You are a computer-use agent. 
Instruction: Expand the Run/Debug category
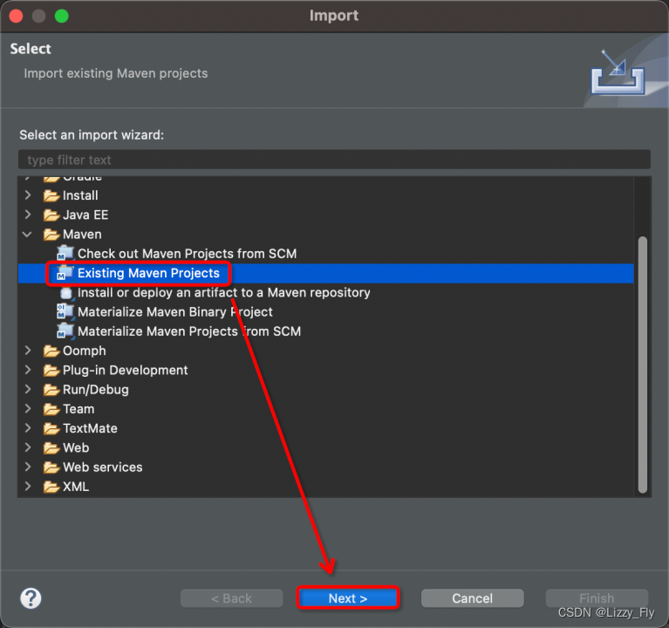pos(28,389)
